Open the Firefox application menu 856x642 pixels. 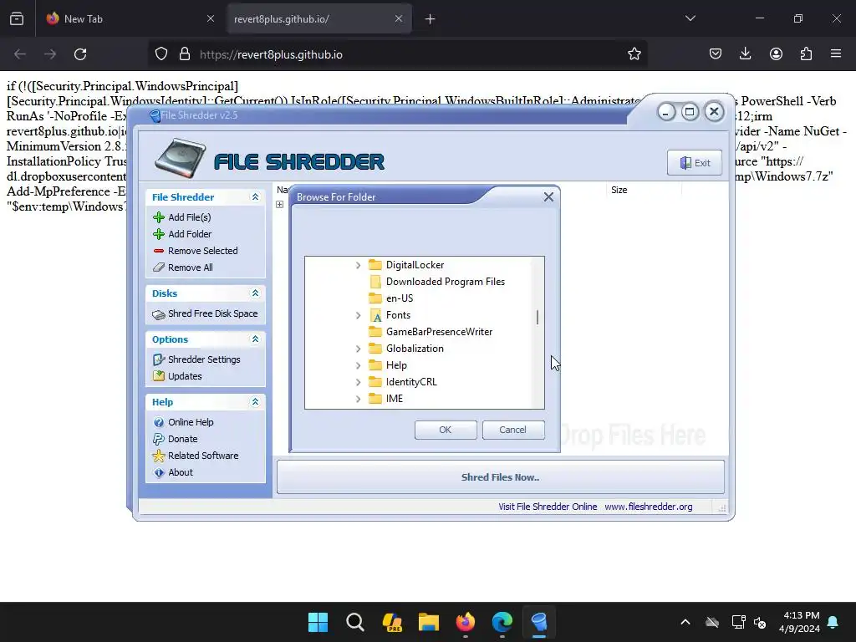coord(836,54)
